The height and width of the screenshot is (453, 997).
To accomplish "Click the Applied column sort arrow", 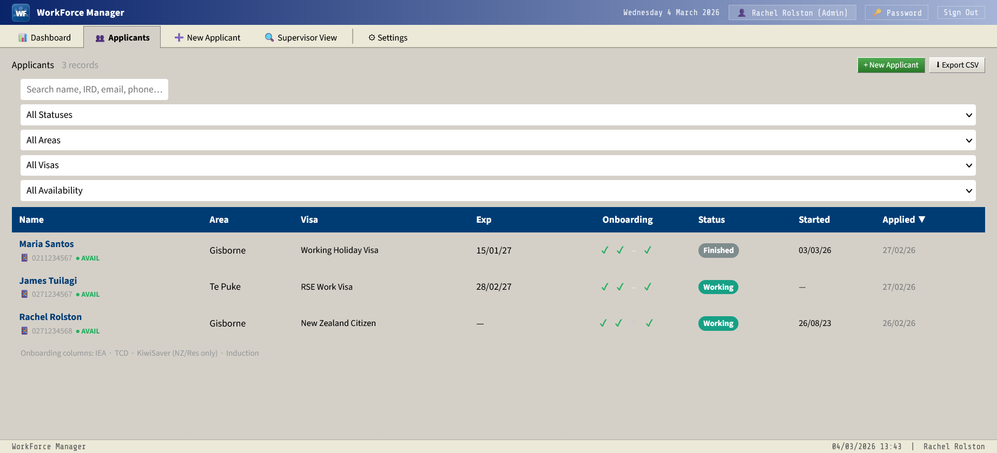I will click(x=922, y=219).
